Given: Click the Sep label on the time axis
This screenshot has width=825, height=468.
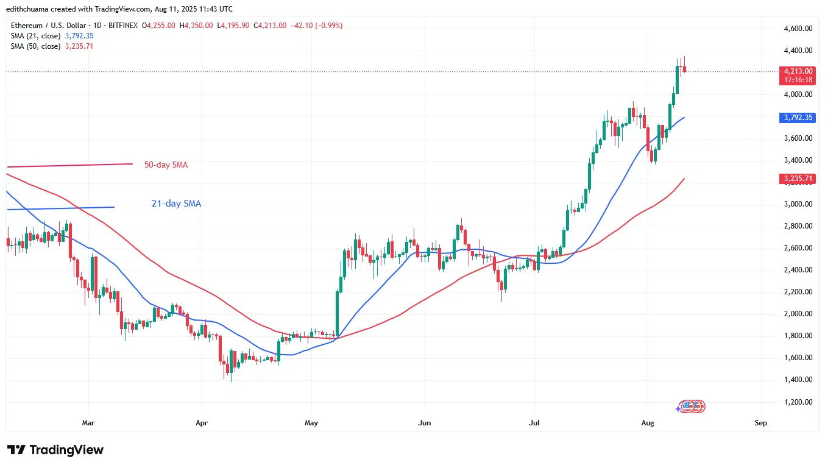Looking at the screenshot, I should tap(760, 422).
